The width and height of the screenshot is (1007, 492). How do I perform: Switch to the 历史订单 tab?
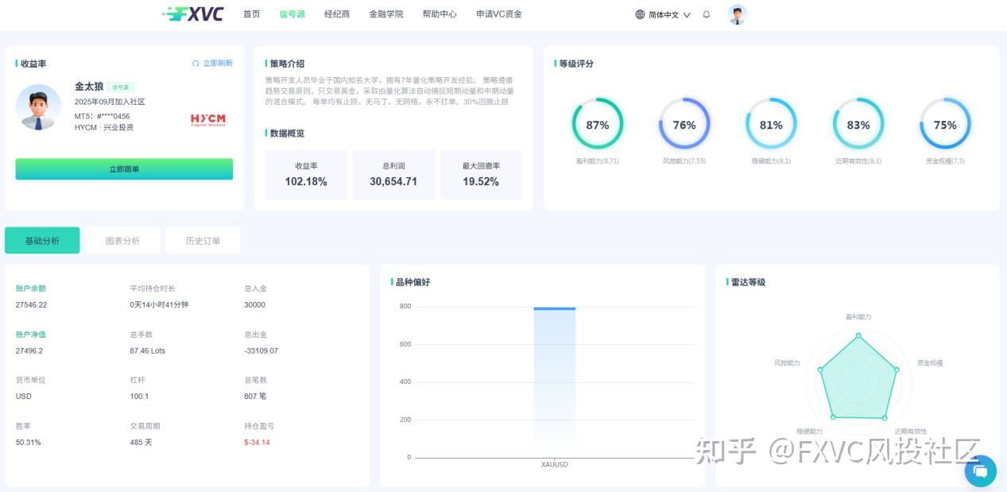203,241
